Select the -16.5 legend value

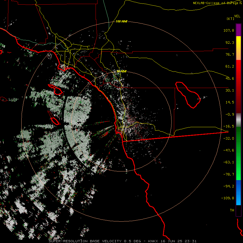coord(229,126)
